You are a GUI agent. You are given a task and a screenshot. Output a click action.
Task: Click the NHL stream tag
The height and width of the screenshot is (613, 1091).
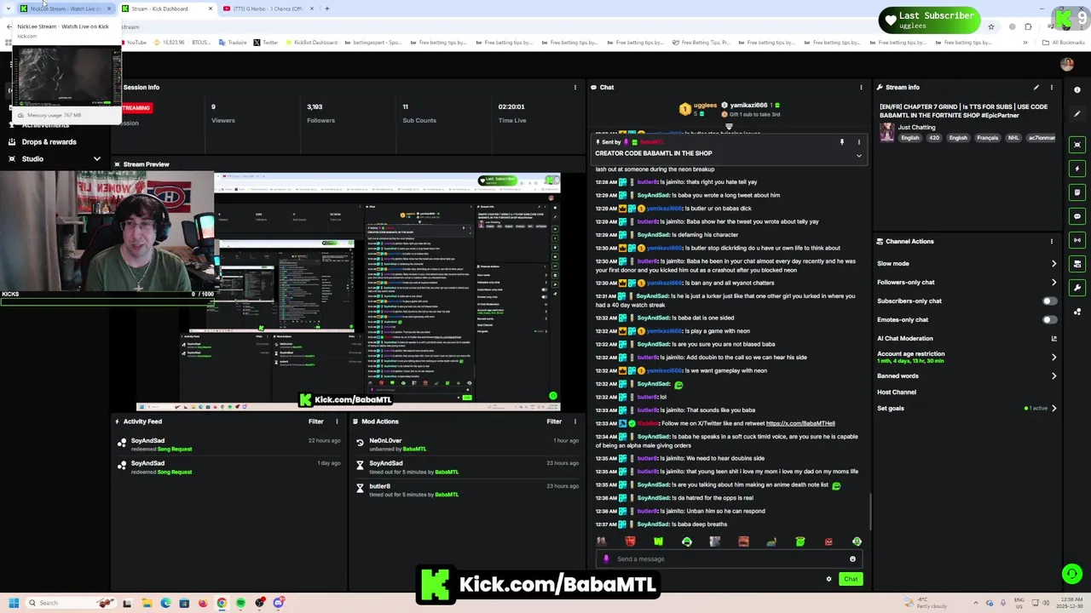click(1013, 138)
